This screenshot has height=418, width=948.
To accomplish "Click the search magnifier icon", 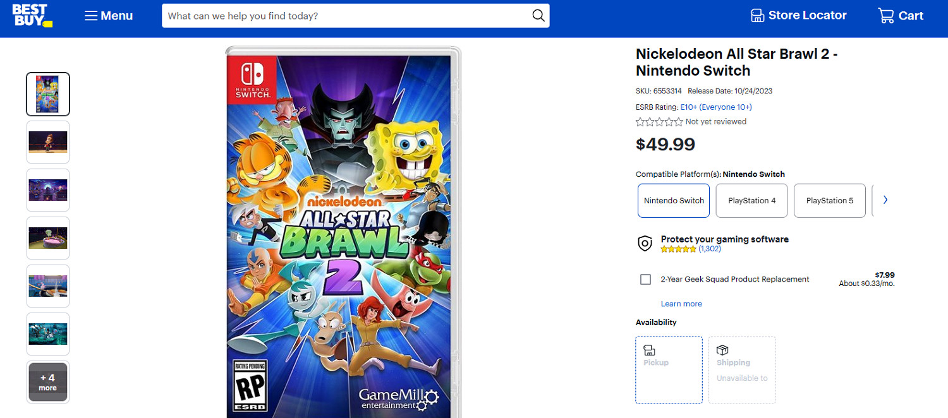I will pyautogui.click(x=538, y=16).
